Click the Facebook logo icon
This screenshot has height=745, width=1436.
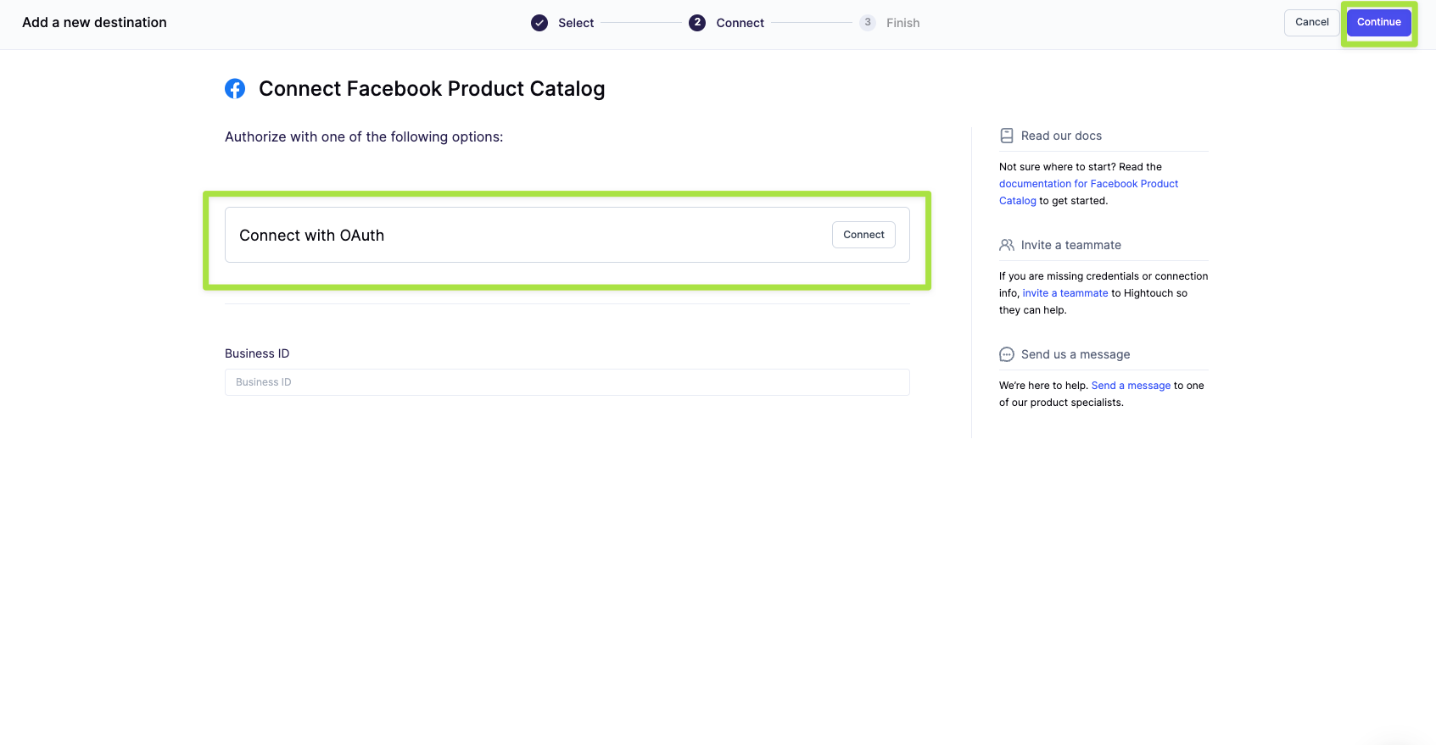[235, 88]
